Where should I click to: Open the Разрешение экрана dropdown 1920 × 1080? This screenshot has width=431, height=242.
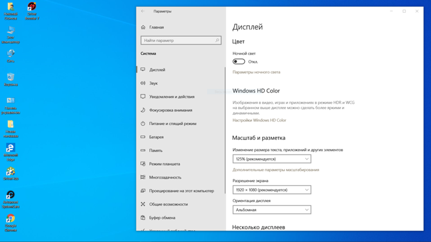pos(272,190)
